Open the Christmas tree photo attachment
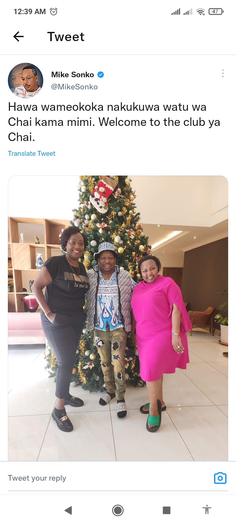This screenshot has height=526, width=236. coord(118,318)
